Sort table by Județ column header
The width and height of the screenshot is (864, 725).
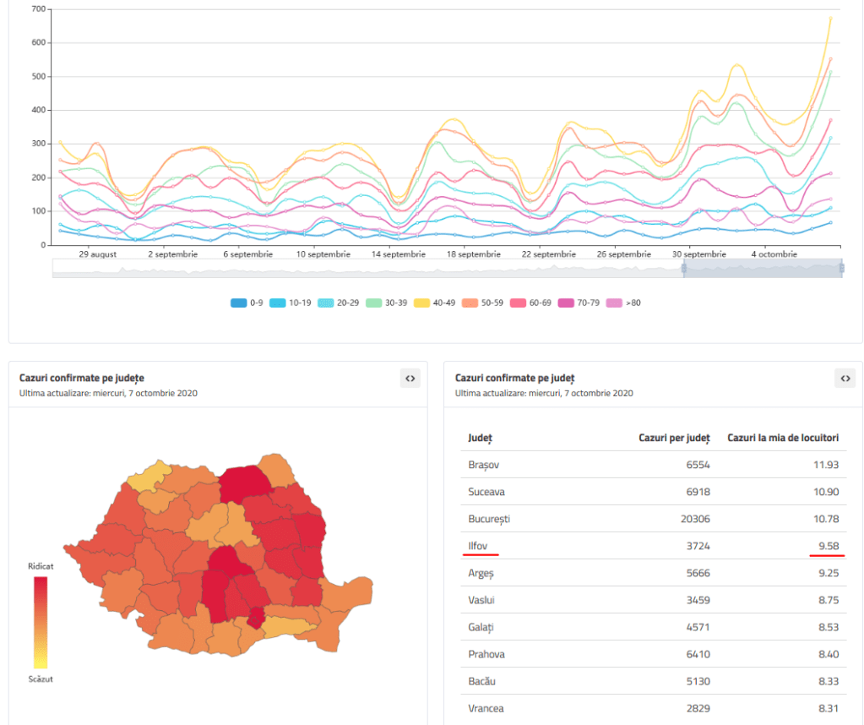pos(481,438)
